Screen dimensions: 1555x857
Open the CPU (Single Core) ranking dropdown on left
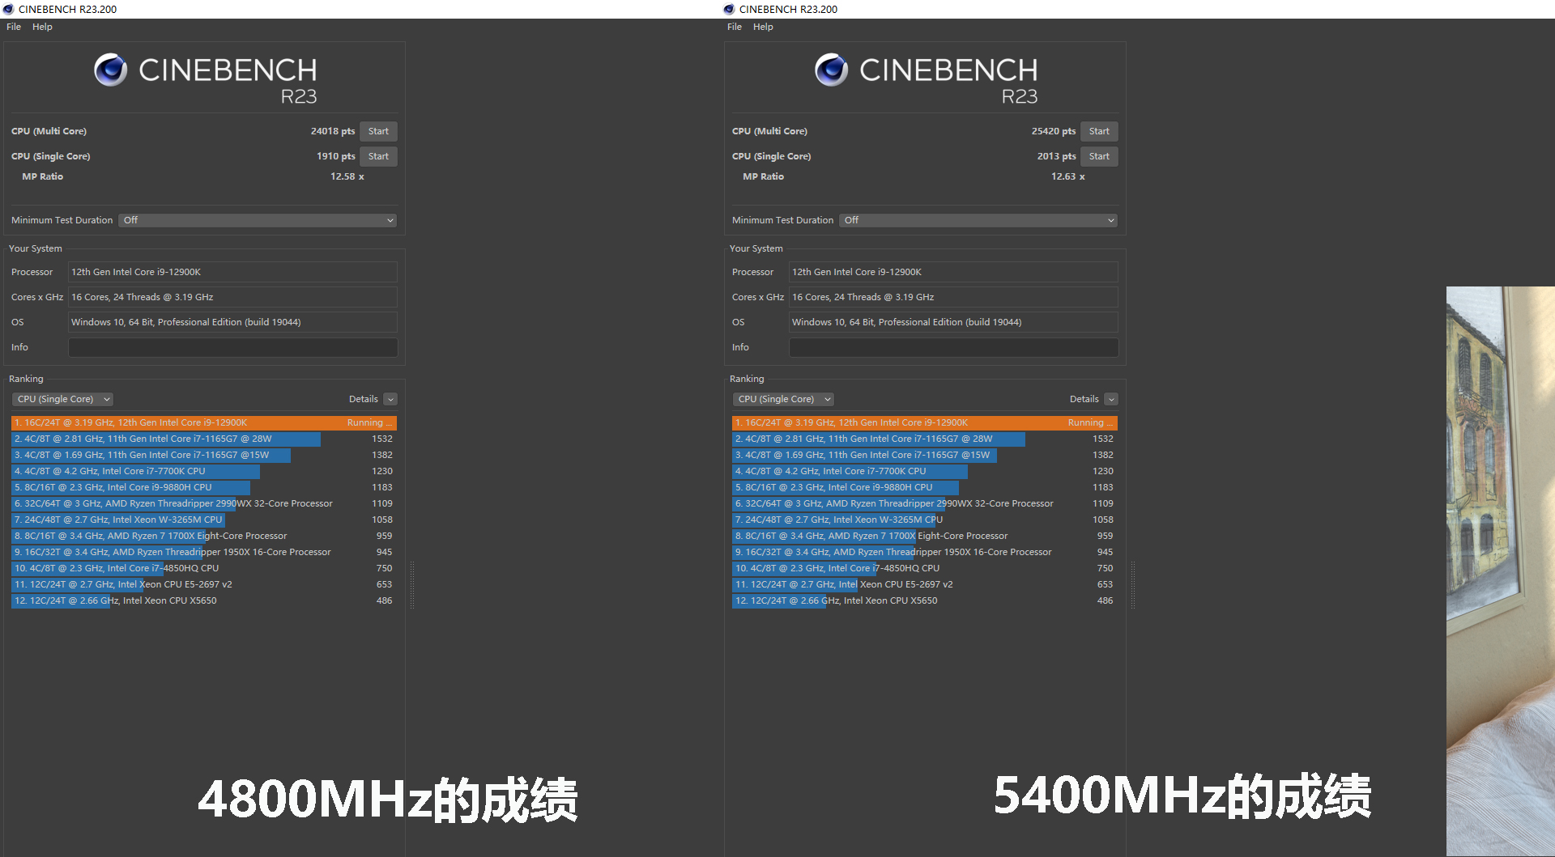(62, 399)
